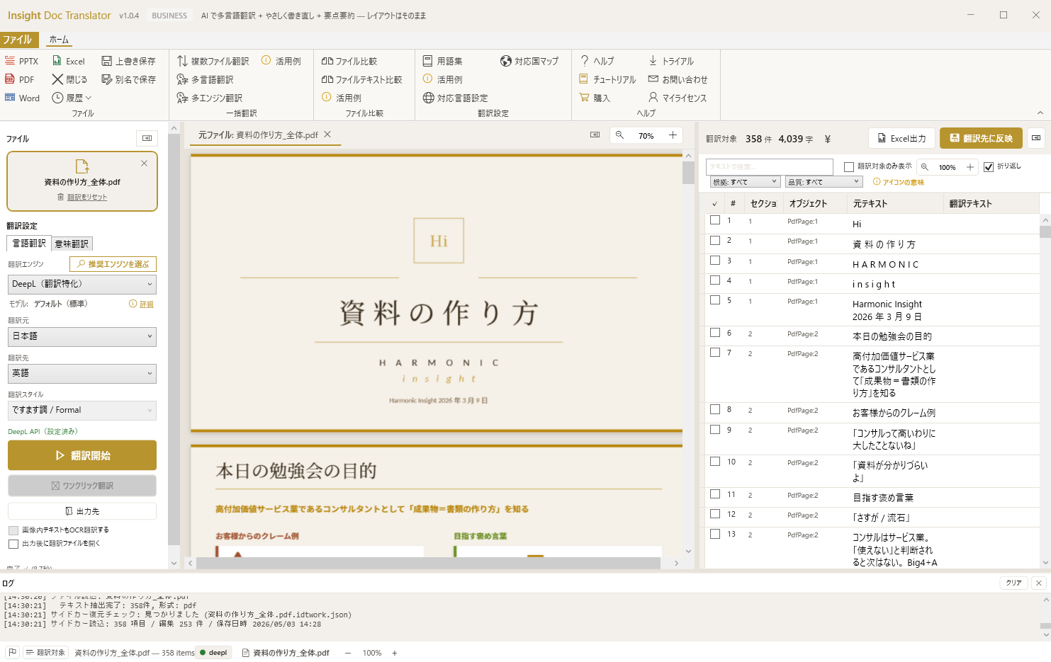Image resolution: width=1051 pixels, height=662 pixels.
Task: Close the 元ファイル document tab
Action: (327, 135)
